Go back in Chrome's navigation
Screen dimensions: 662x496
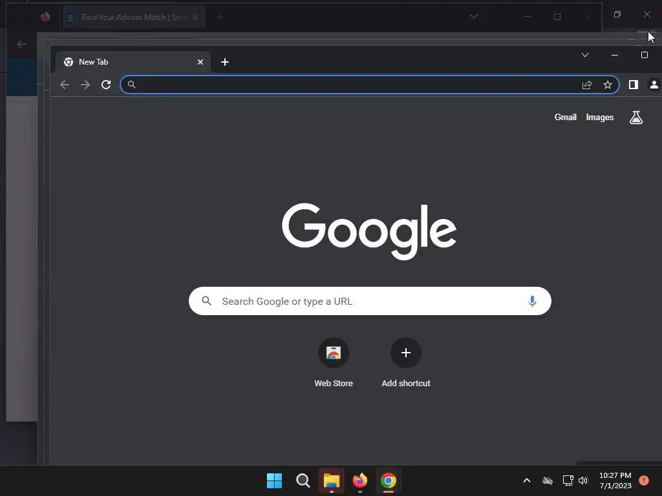click(x=65, y=85)
